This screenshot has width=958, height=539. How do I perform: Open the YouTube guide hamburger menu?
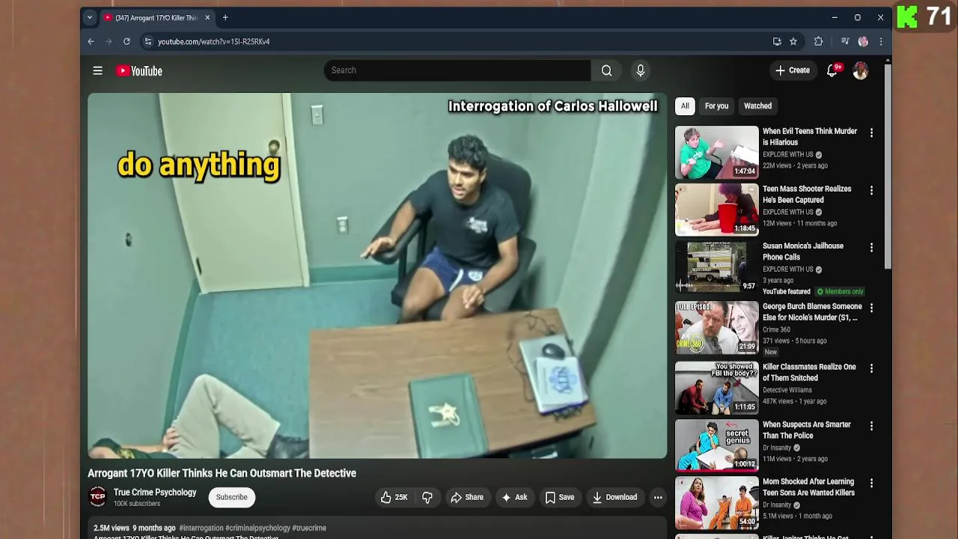[97, 70]
